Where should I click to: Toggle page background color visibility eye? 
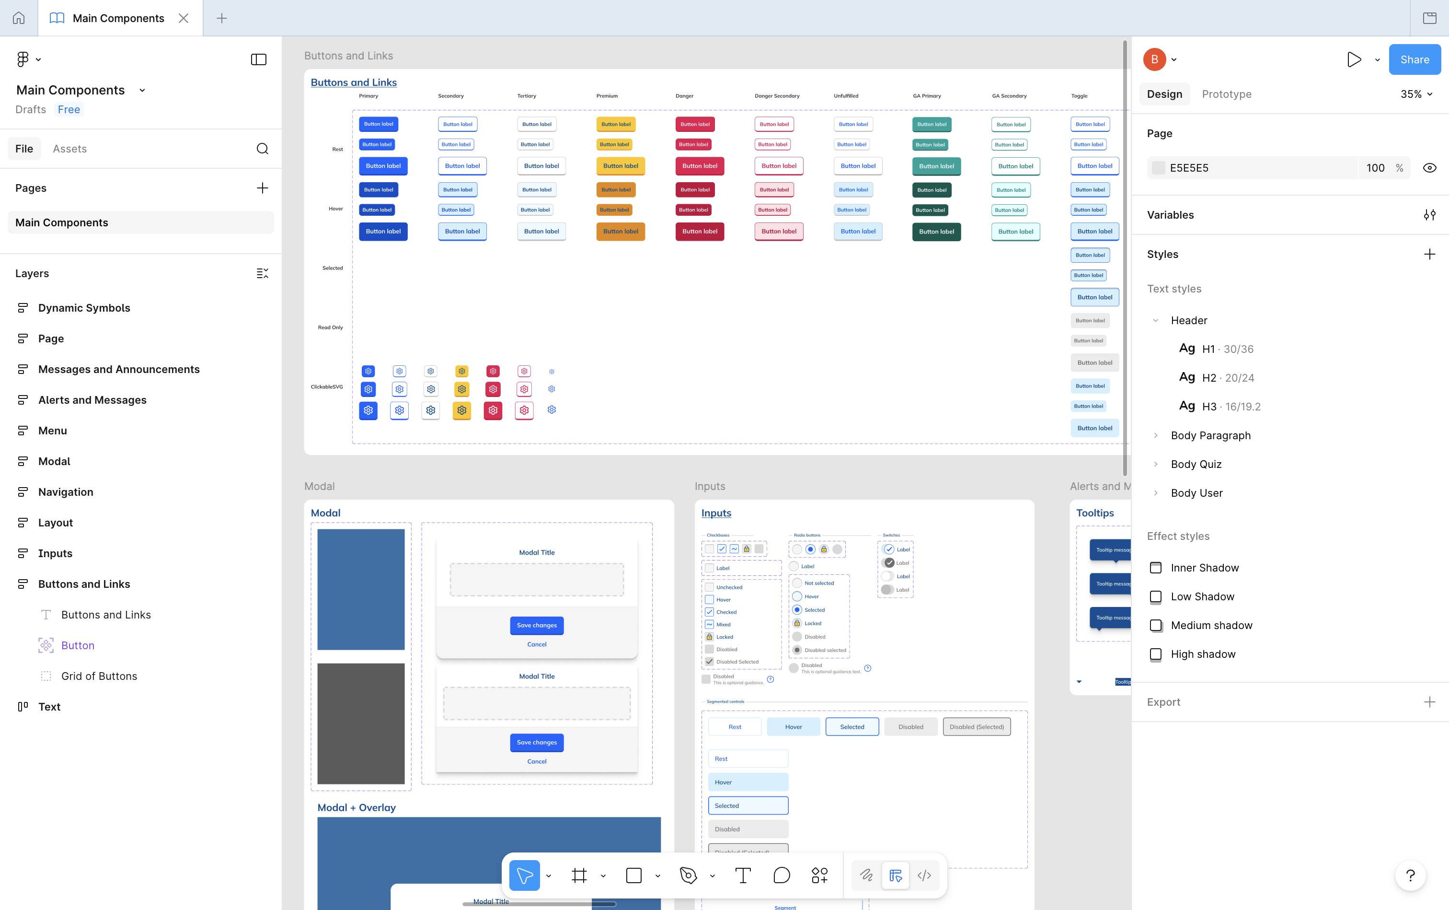(x=1429, y=168)
